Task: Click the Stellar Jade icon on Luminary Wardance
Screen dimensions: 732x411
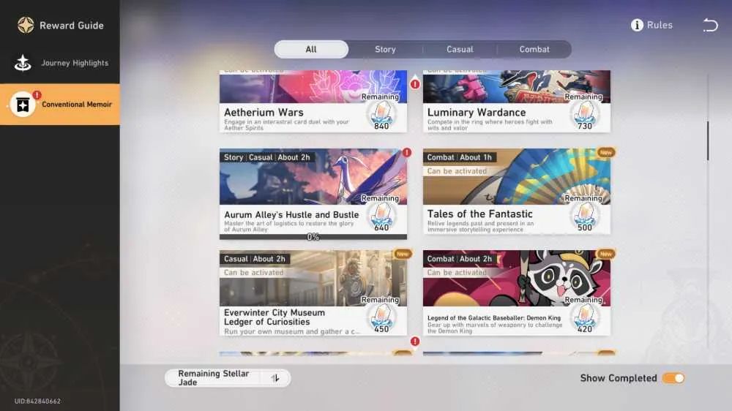Action: [584, 113]
